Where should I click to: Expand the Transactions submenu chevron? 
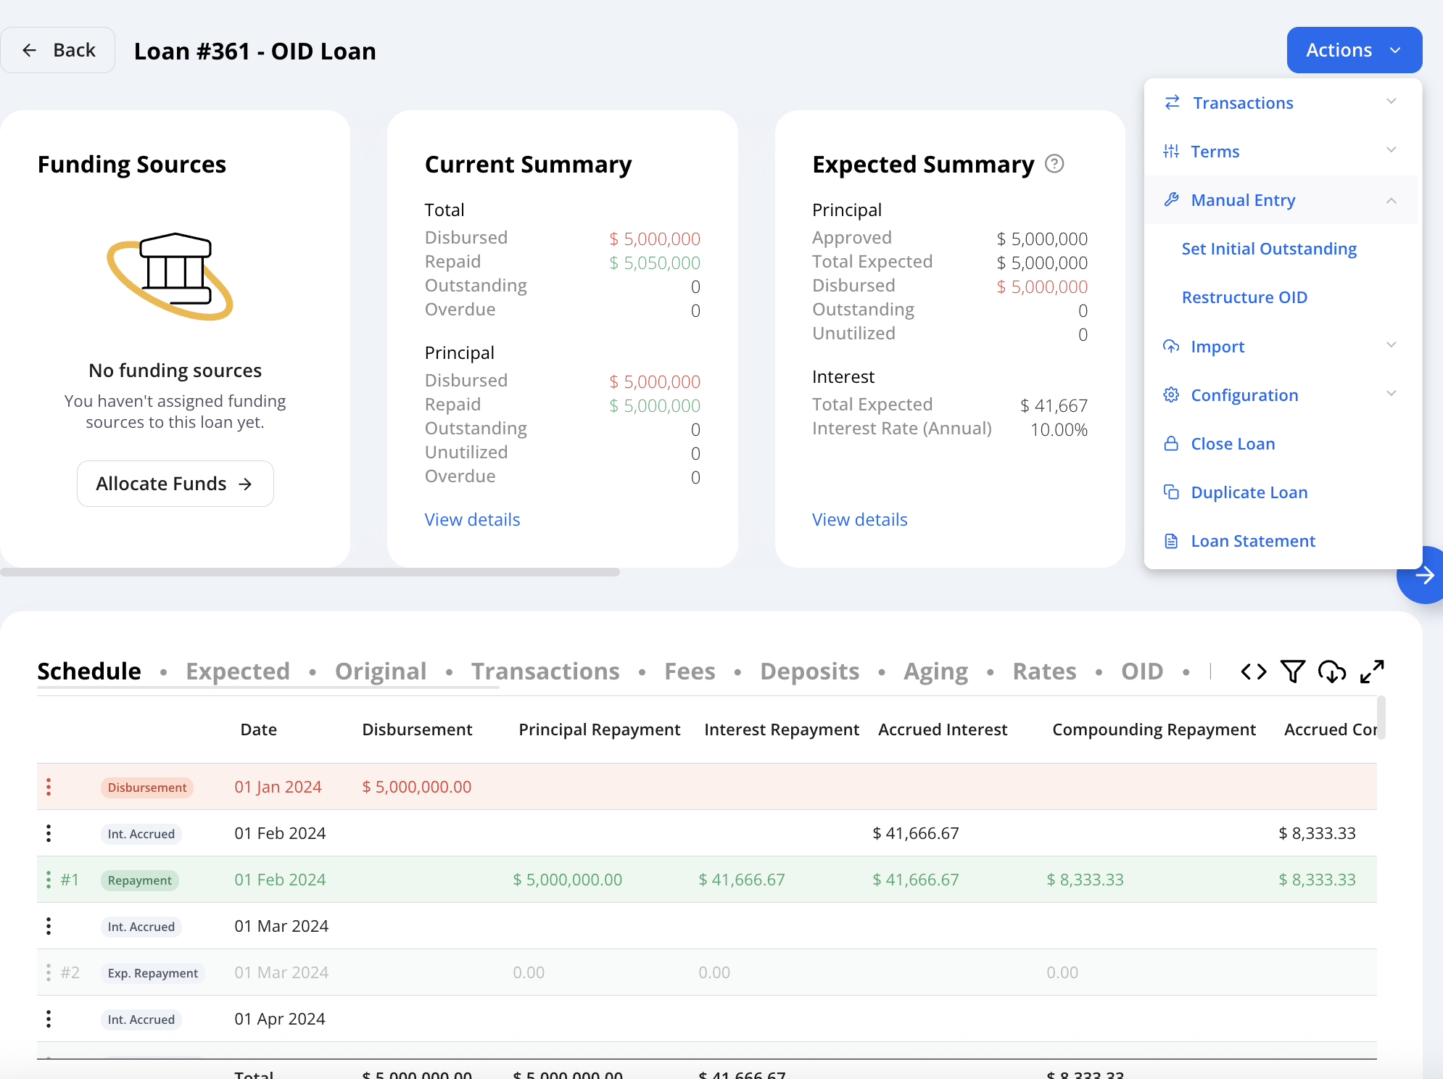pos(1391,102)
